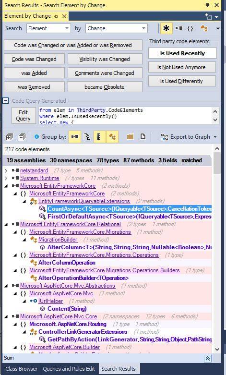Select the GetPathByAction method row
The width and height of the screenshot is (226, 375).
click(129, 339)
